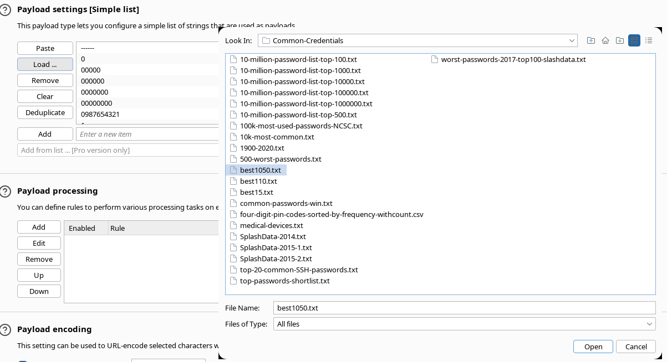The height and width of the screenshot is (362, 667).
Task: Click the Enter a new item field
Action: click(147, 133)
